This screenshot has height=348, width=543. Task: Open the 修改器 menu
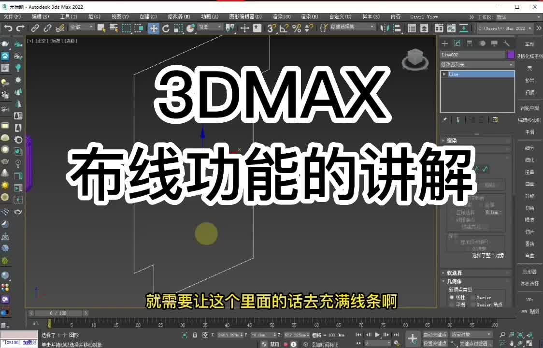(179, 16)
